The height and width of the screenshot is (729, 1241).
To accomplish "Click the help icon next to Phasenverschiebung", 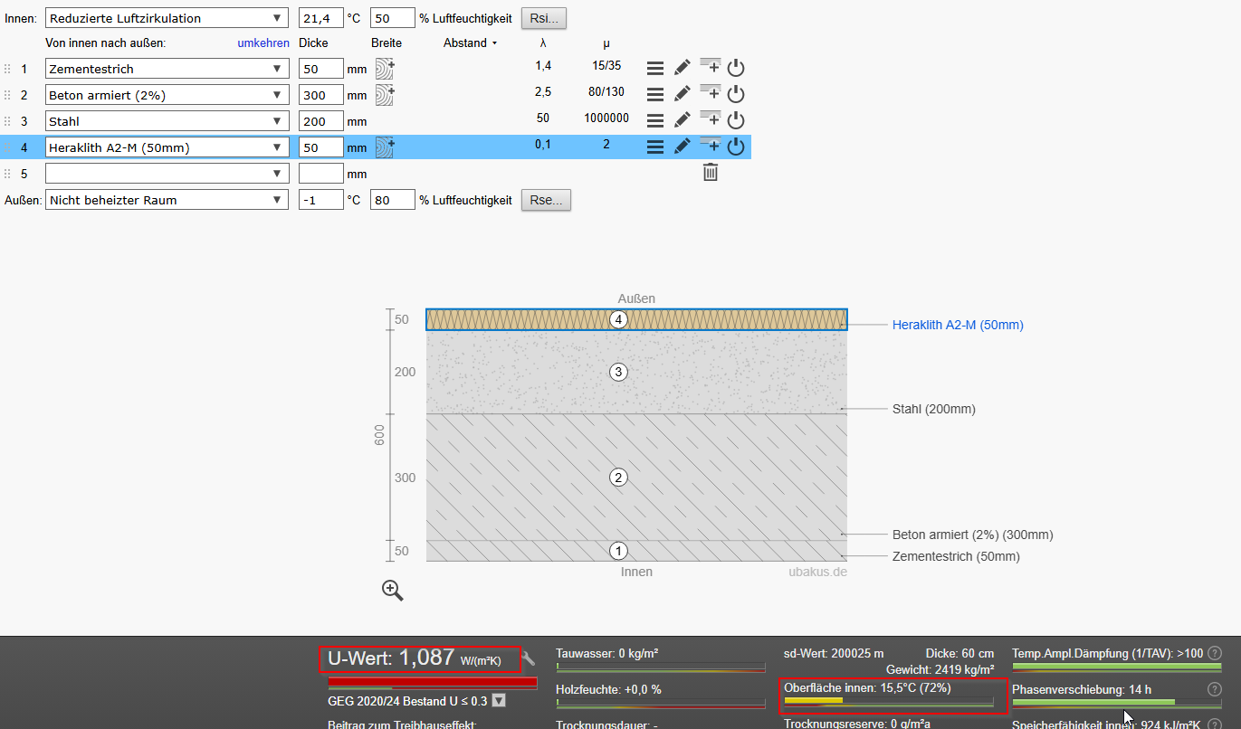I will click(x=1215, y=689).
